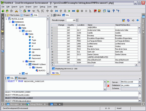Click the magnifier Find toolbar icon
This screenshot has height=111, width=146.
point(38,11)
